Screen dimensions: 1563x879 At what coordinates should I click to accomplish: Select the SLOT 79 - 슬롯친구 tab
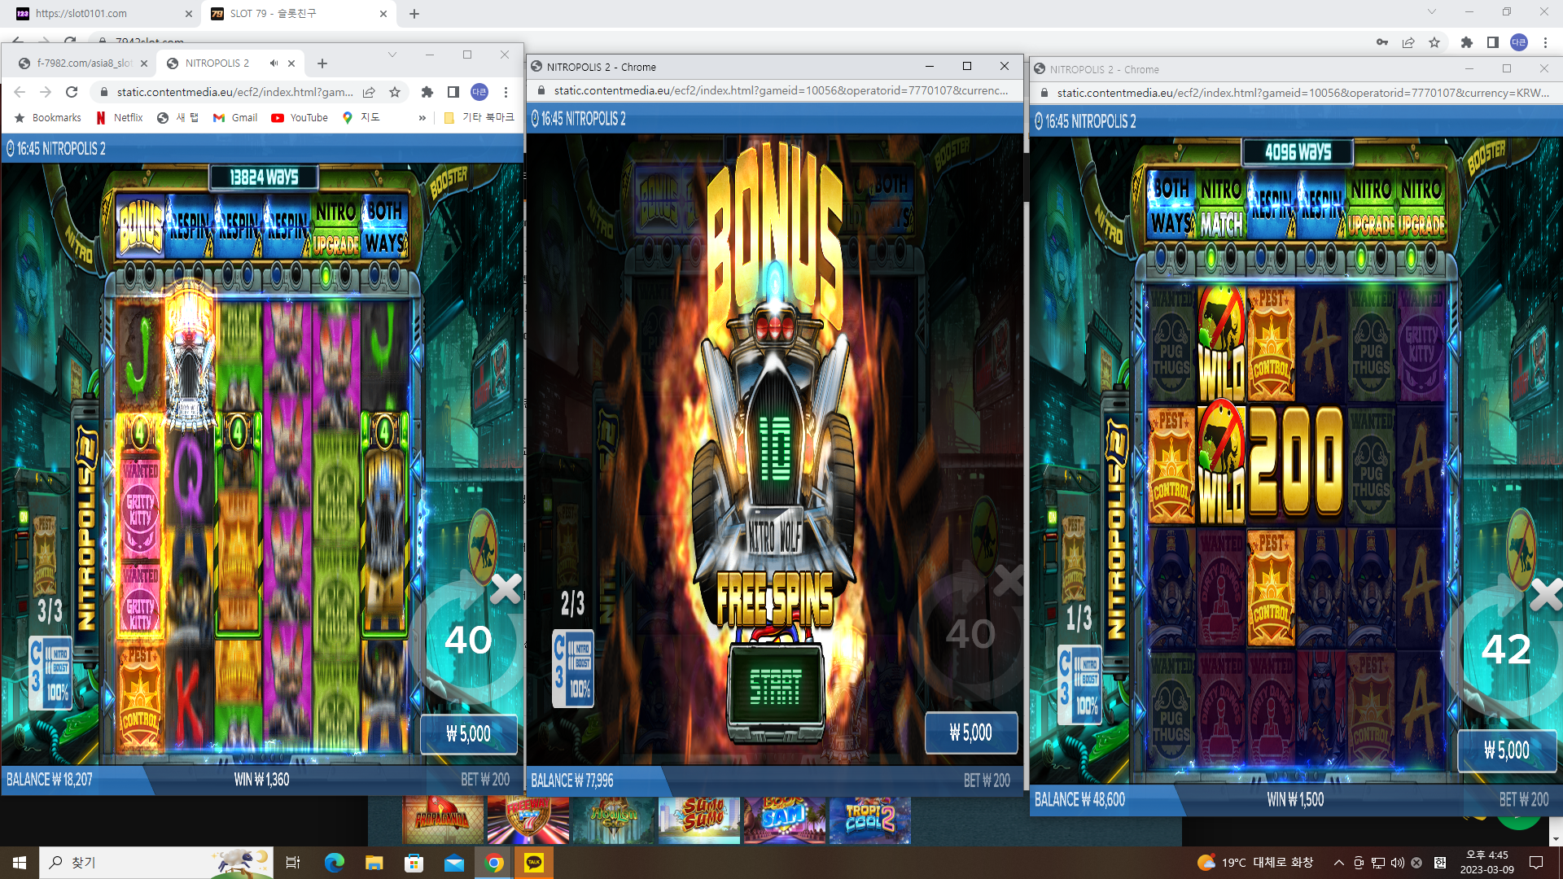pyautogui.click(x=298, y=14)
